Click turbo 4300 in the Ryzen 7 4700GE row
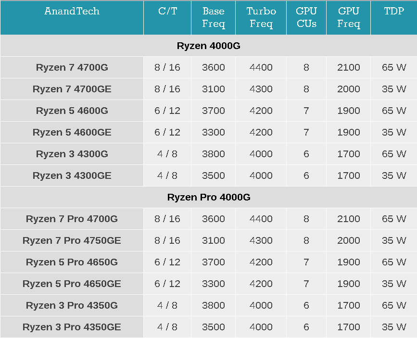This screenshot has height=338, width=417. tap(261, 89)
